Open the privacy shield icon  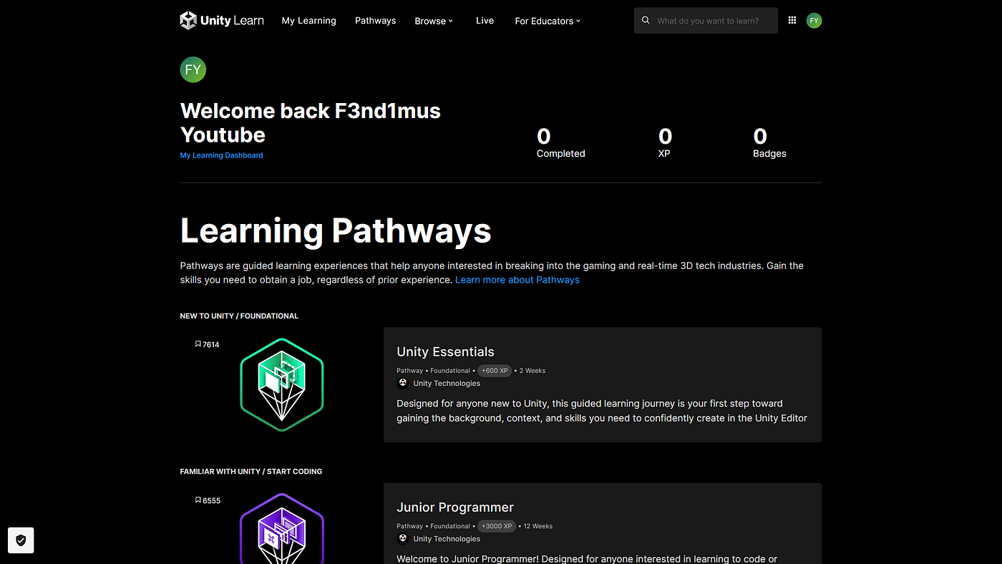(x=21, y=540)
